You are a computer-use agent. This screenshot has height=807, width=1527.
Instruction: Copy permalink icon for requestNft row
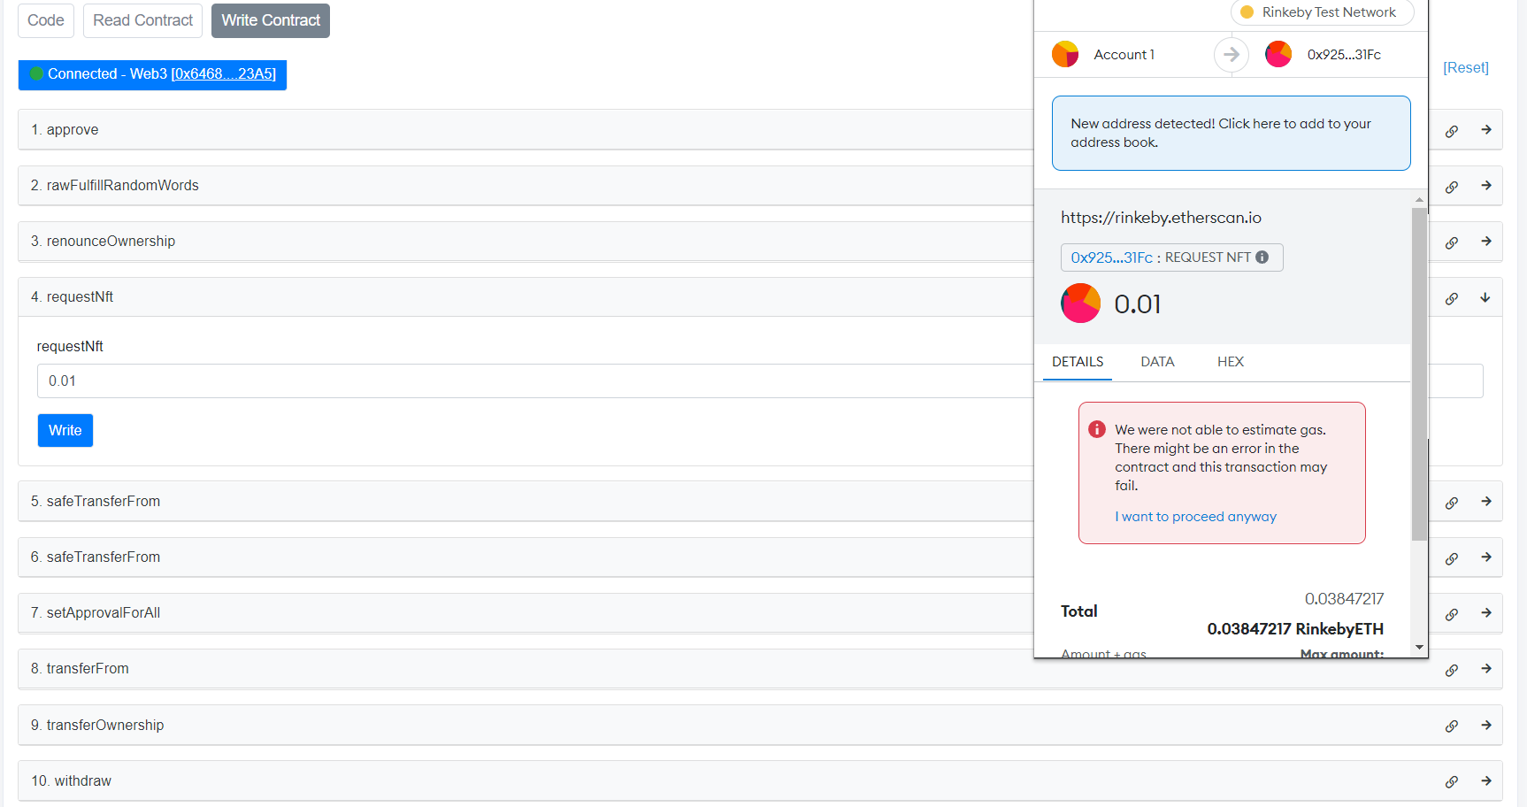click(x=1452, y=298)
